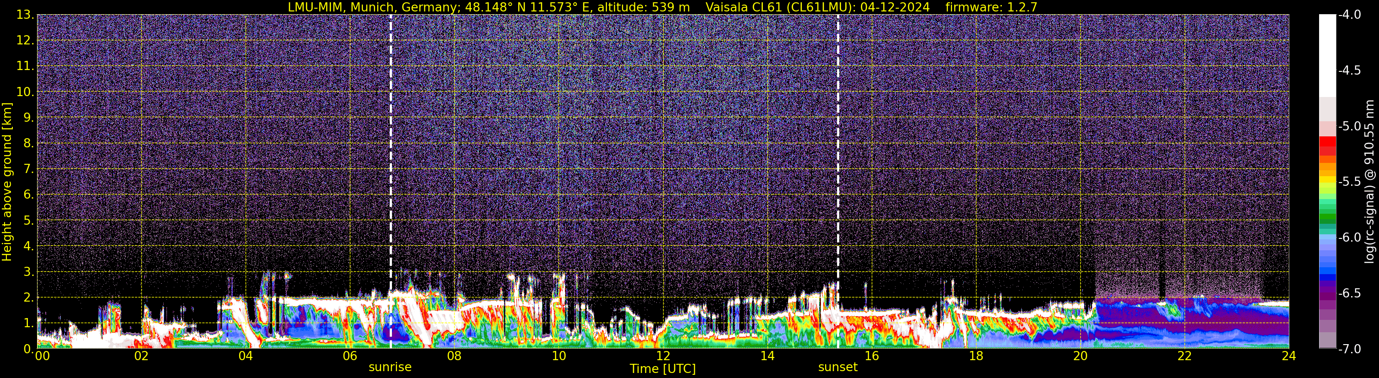The width and height of the screenshot is (1379, 378).
Task: Click the 'sunrise' label below the time axis
Action: (x=390, y=367)
